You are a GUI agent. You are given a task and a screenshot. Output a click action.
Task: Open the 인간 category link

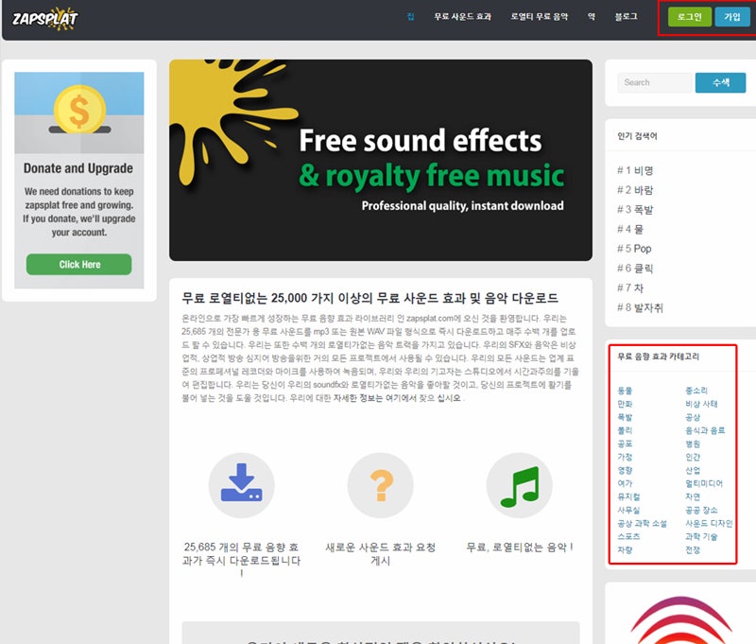click(x=693, y=457)
